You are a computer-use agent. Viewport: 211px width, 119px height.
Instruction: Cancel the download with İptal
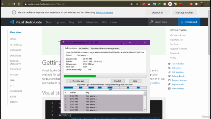[135, 81]
